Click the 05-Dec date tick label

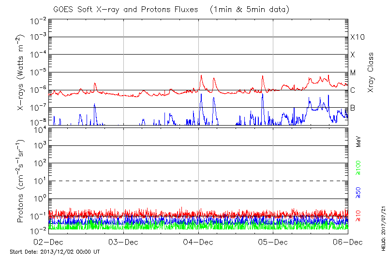(x=273, y=242)
